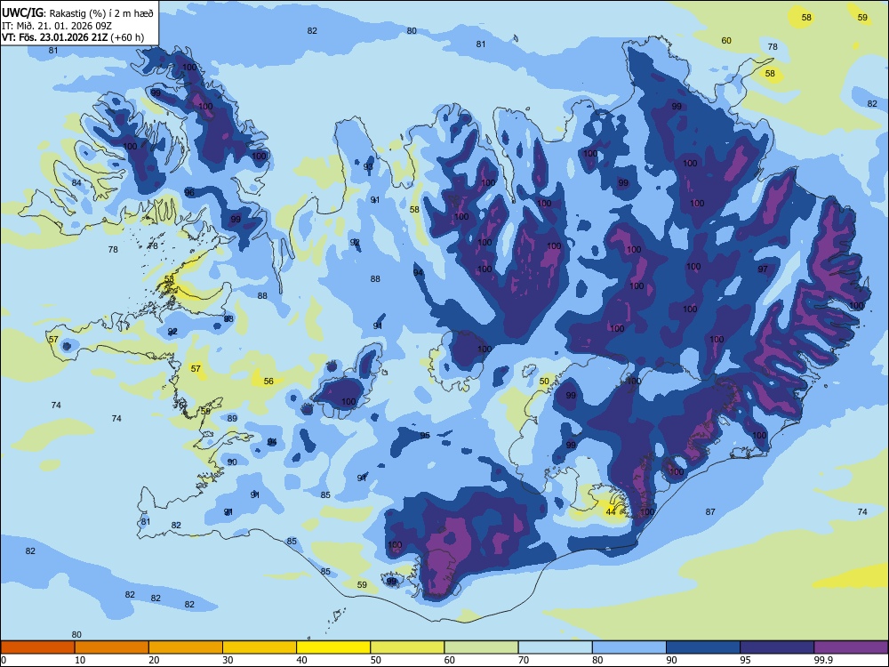Image resolution: width=889 pixels, height=667 pixels.
Task: Select the orange 10–20 legend swatch
Action: click(112, 647)
